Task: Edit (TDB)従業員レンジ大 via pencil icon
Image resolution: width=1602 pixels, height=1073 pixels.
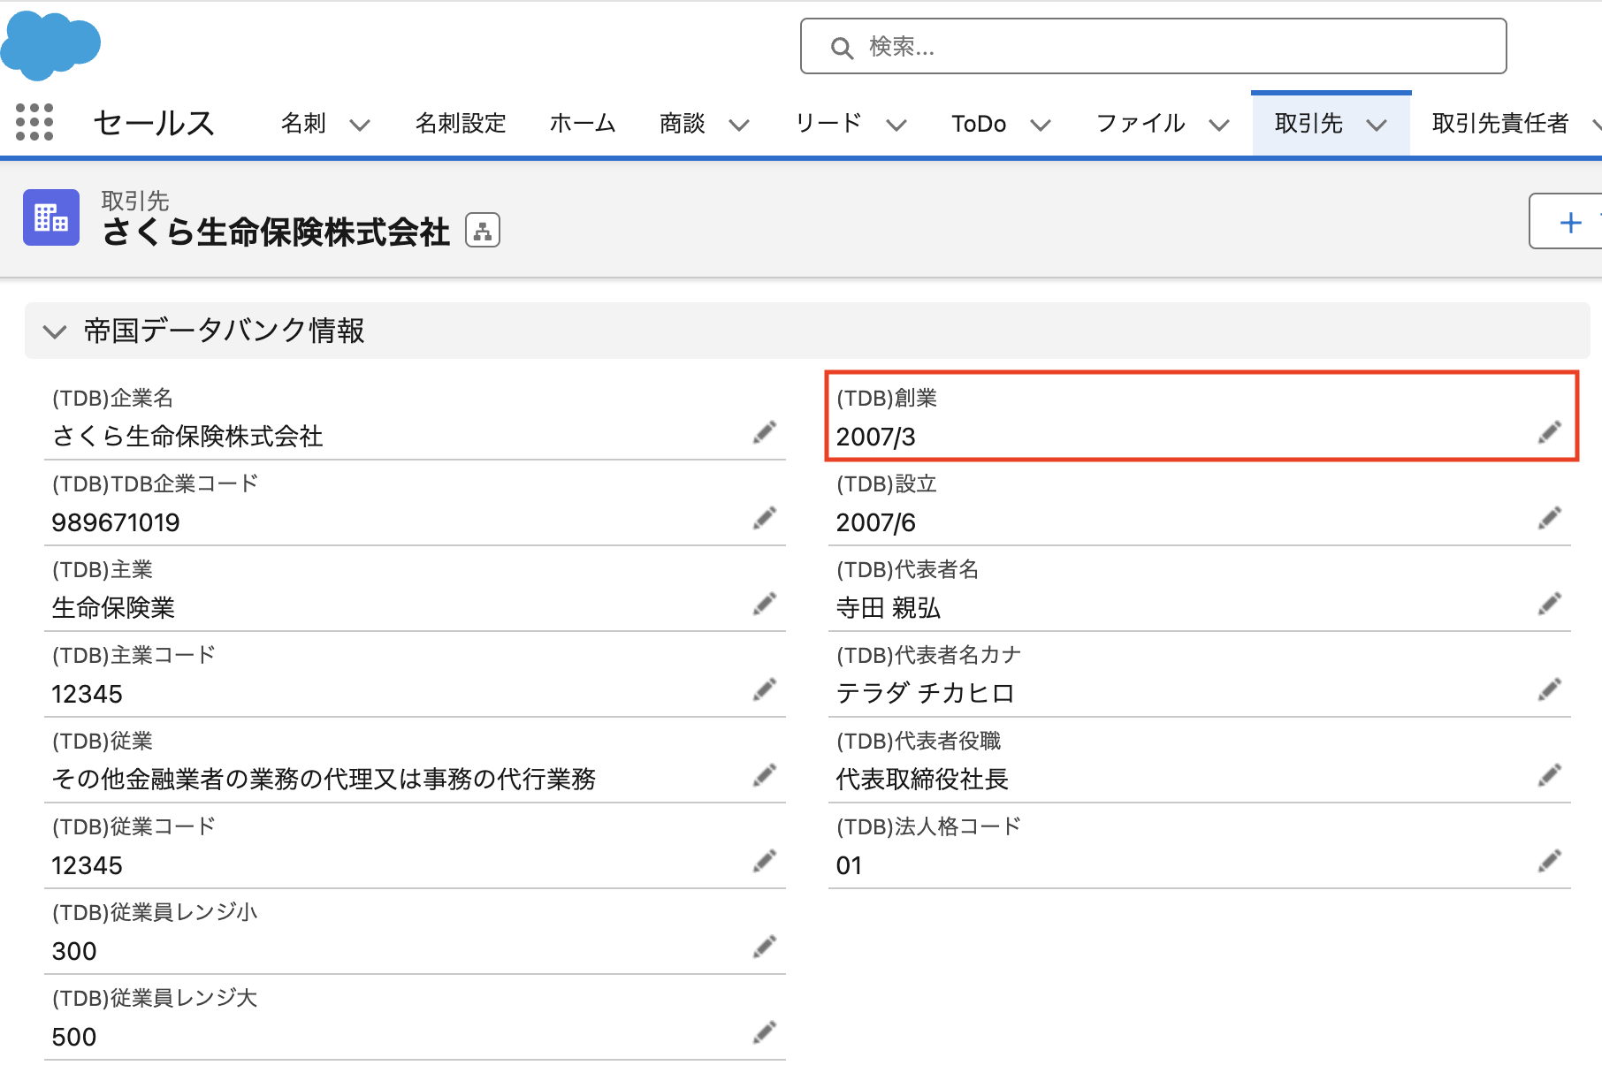Action: [x=765, y=1032]
